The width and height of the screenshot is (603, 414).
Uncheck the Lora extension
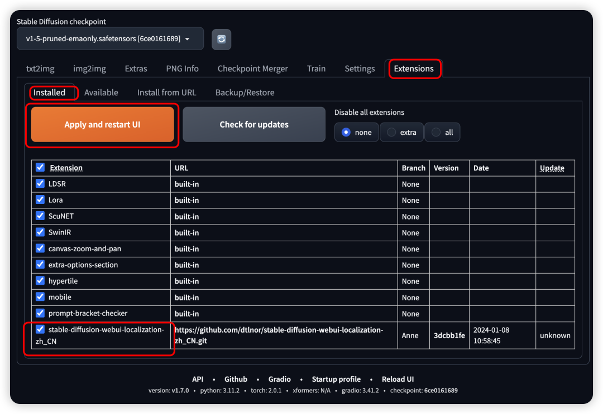40,199
